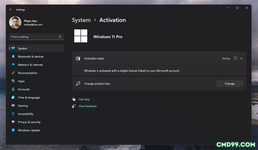Click the digital license activation message

pos(132,71)
